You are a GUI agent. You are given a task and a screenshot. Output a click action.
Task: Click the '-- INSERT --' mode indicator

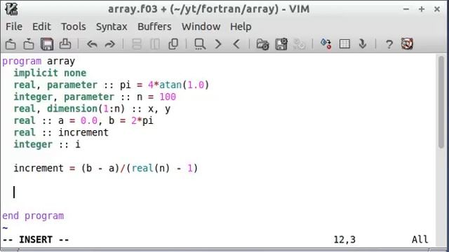pyautogui.click(x=36, y=239)
